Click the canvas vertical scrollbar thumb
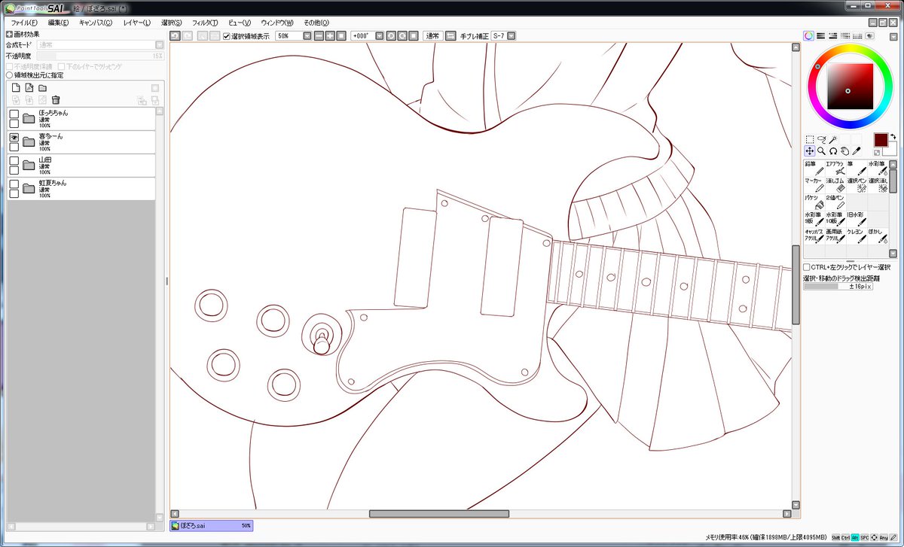 pos(796,285)
